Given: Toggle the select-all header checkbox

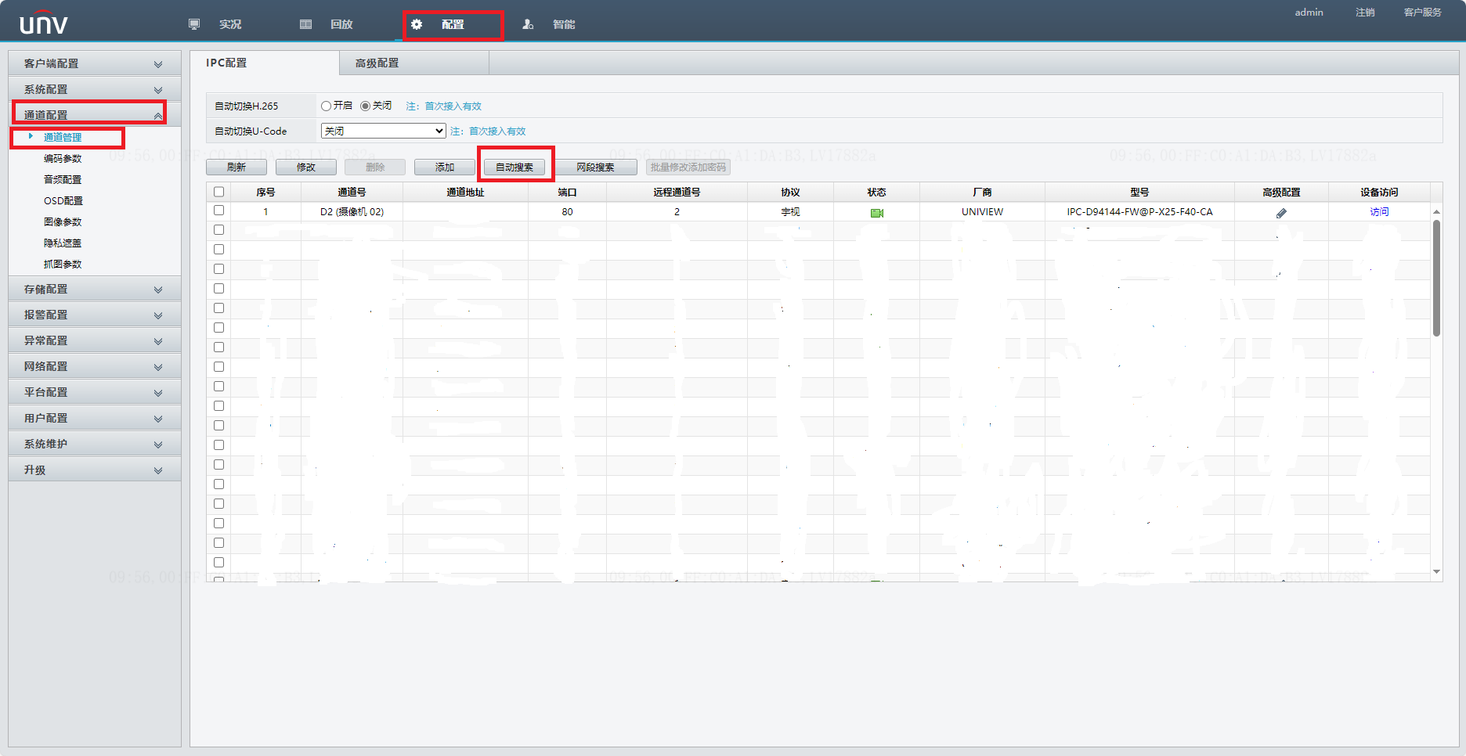Looking at the screenshot, I should pyautogui.click(x=219, y=192).
